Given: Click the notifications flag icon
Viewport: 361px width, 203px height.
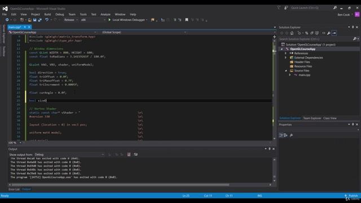Looking at the screenshot, I should [279, 8].
